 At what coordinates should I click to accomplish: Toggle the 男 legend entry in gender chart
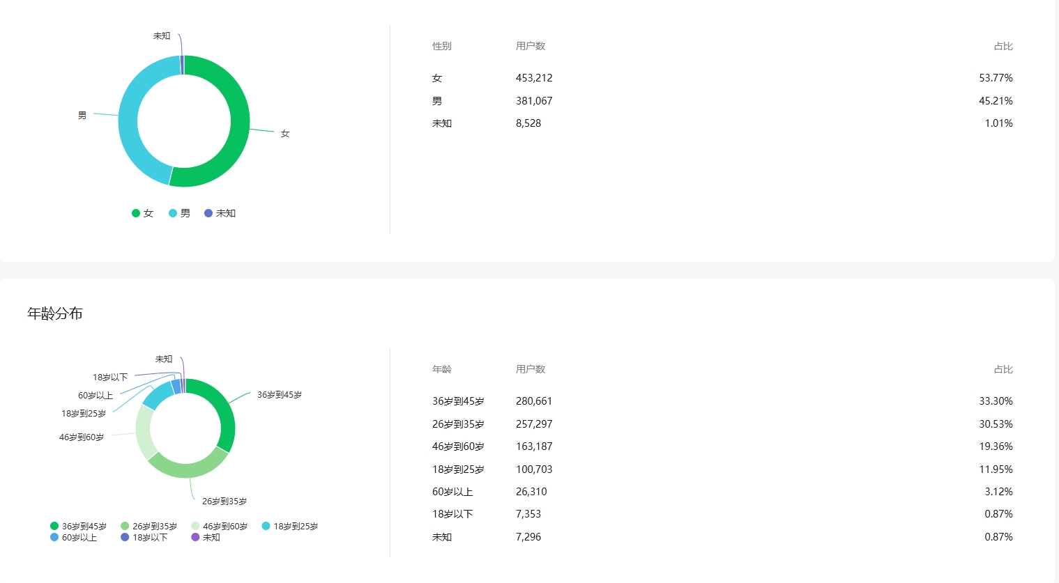(x=180, y=213)
